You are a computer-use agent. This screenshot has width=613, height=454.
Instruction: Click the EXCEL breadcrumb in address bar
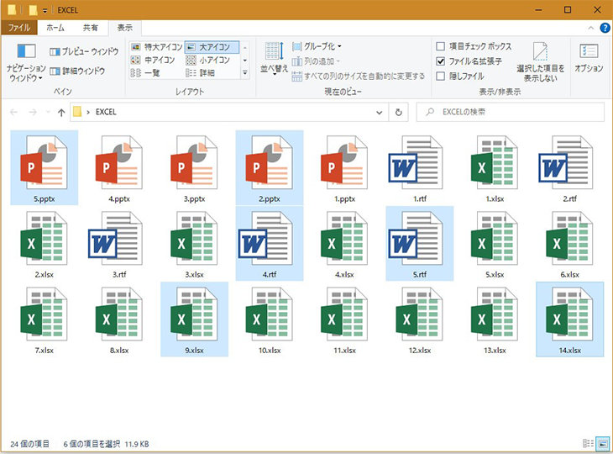106,112
